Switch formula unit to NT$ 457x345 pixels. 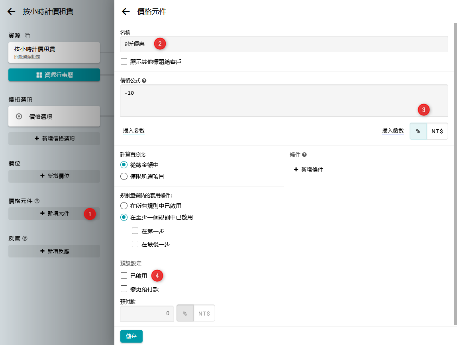coord(437,131)
